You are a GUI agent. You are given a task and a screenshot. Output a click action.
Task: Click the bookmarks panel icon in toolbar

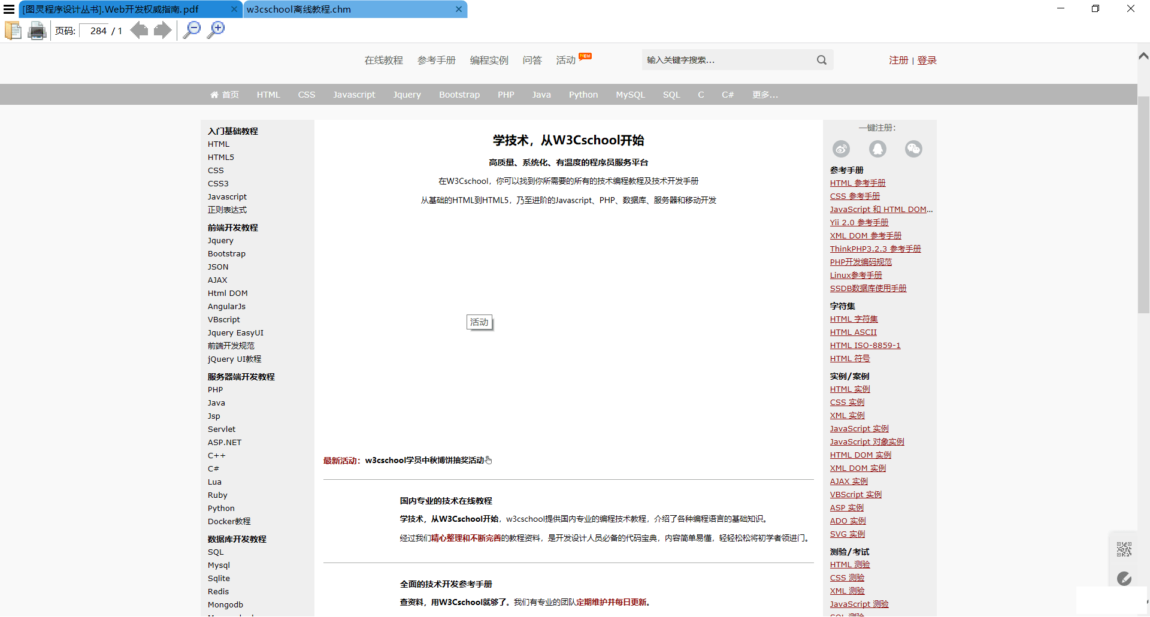pyautogui.click(x=13, y=31)
